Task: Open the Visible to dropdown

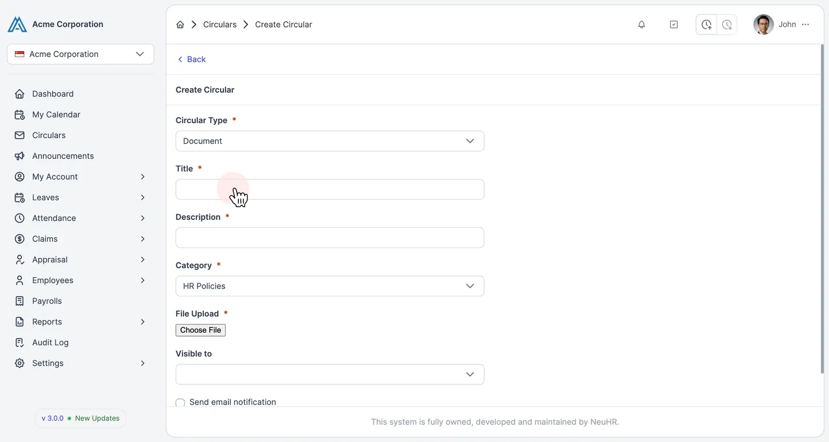Action: coord(330,375)
